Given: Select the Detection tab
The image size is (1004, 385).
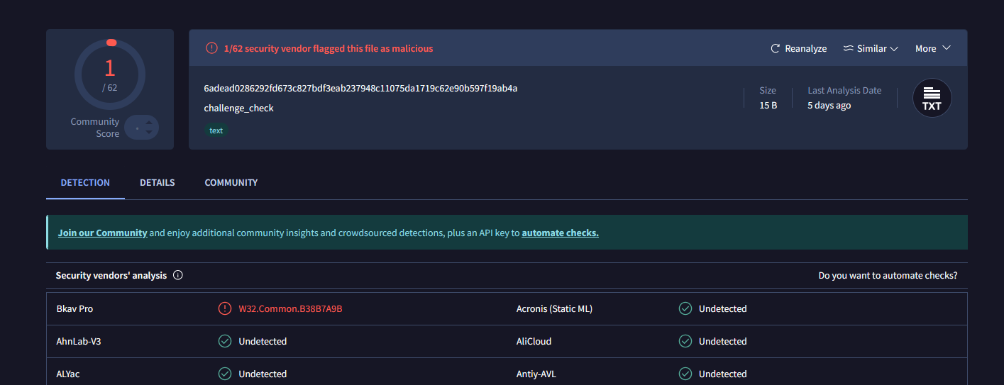Looking at the screenshot, I should tap(85, 183).
